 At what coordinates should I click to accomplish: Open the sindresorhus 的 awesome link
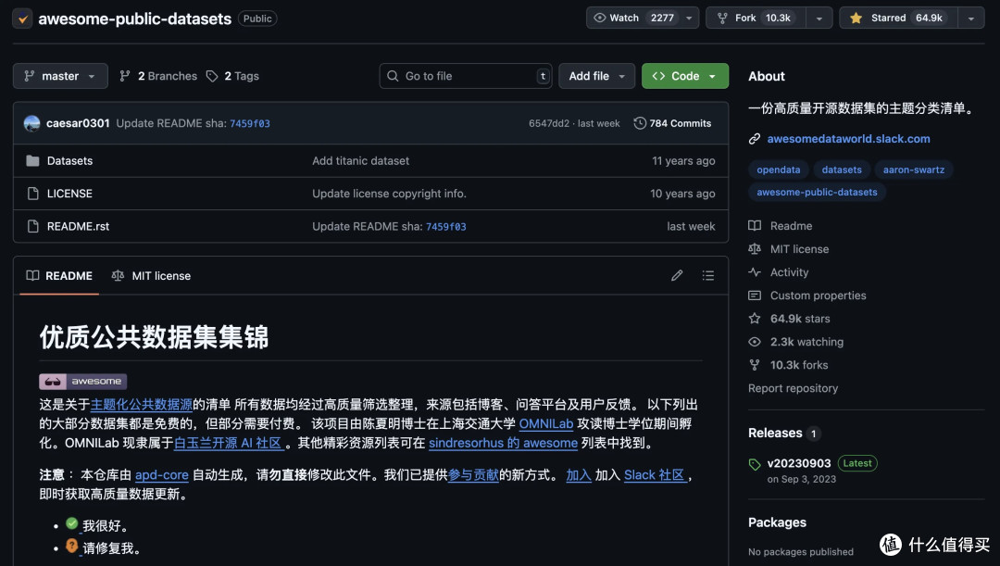click(503, 443)
